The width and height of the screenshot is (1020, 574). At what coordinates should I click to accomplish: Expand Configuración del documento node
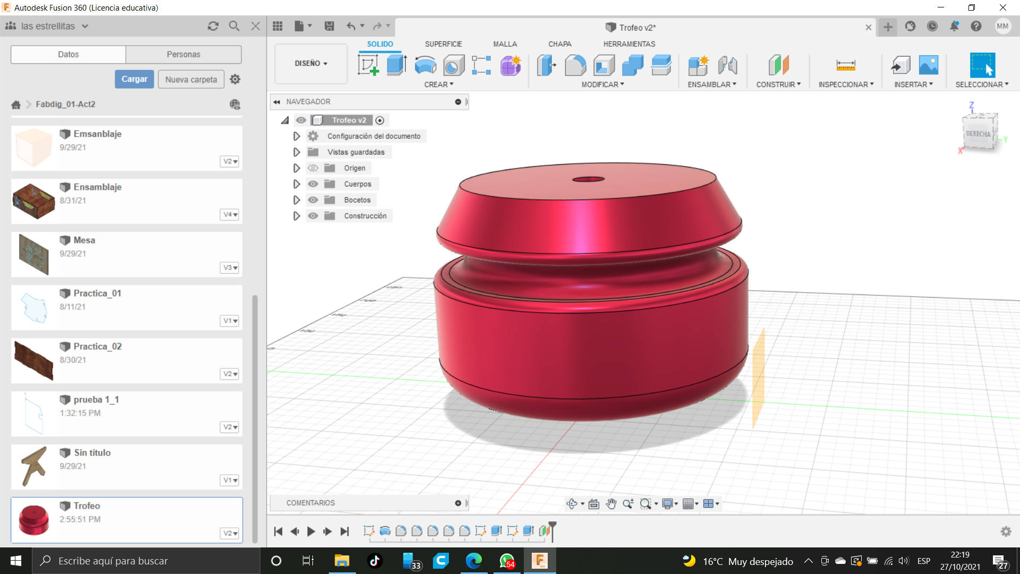click(296, 136)
